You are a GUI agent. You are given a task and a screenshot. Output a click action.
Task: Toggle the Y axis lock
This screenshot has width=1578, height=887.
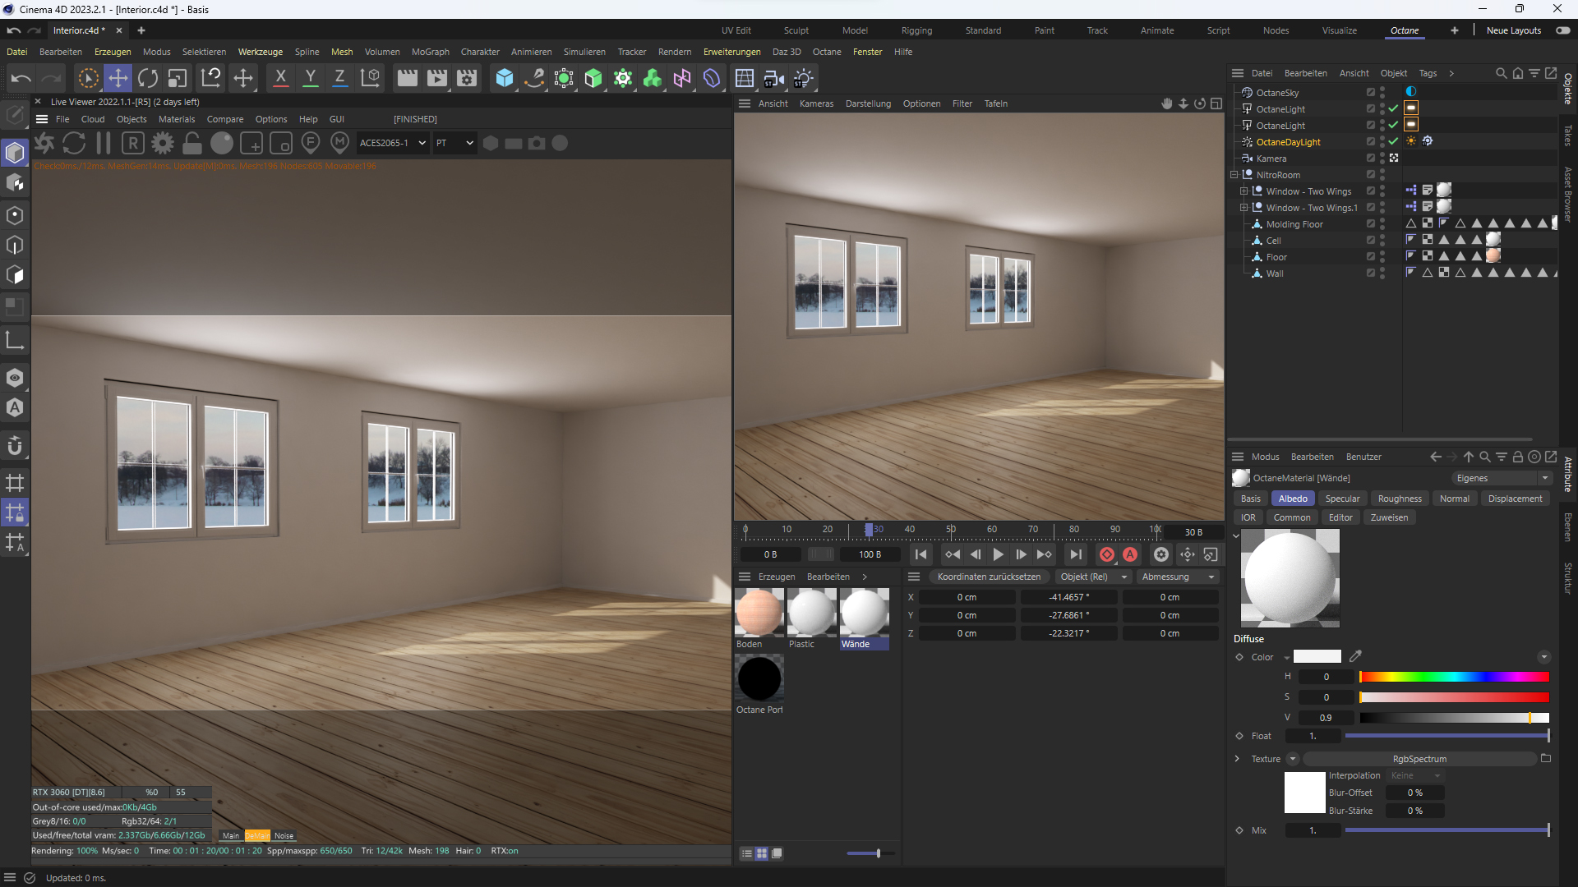[x=310, y=78]
